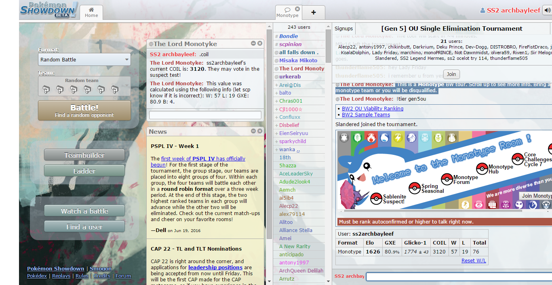Toggle the Signups tournament tab

344,28
